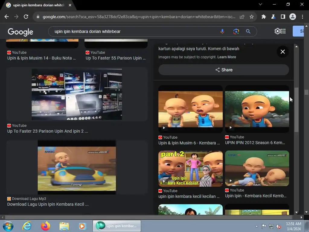Click UPIN IPIN 2012 Season 6 title
The image size is (309, 232).
(x=255, y=143)
